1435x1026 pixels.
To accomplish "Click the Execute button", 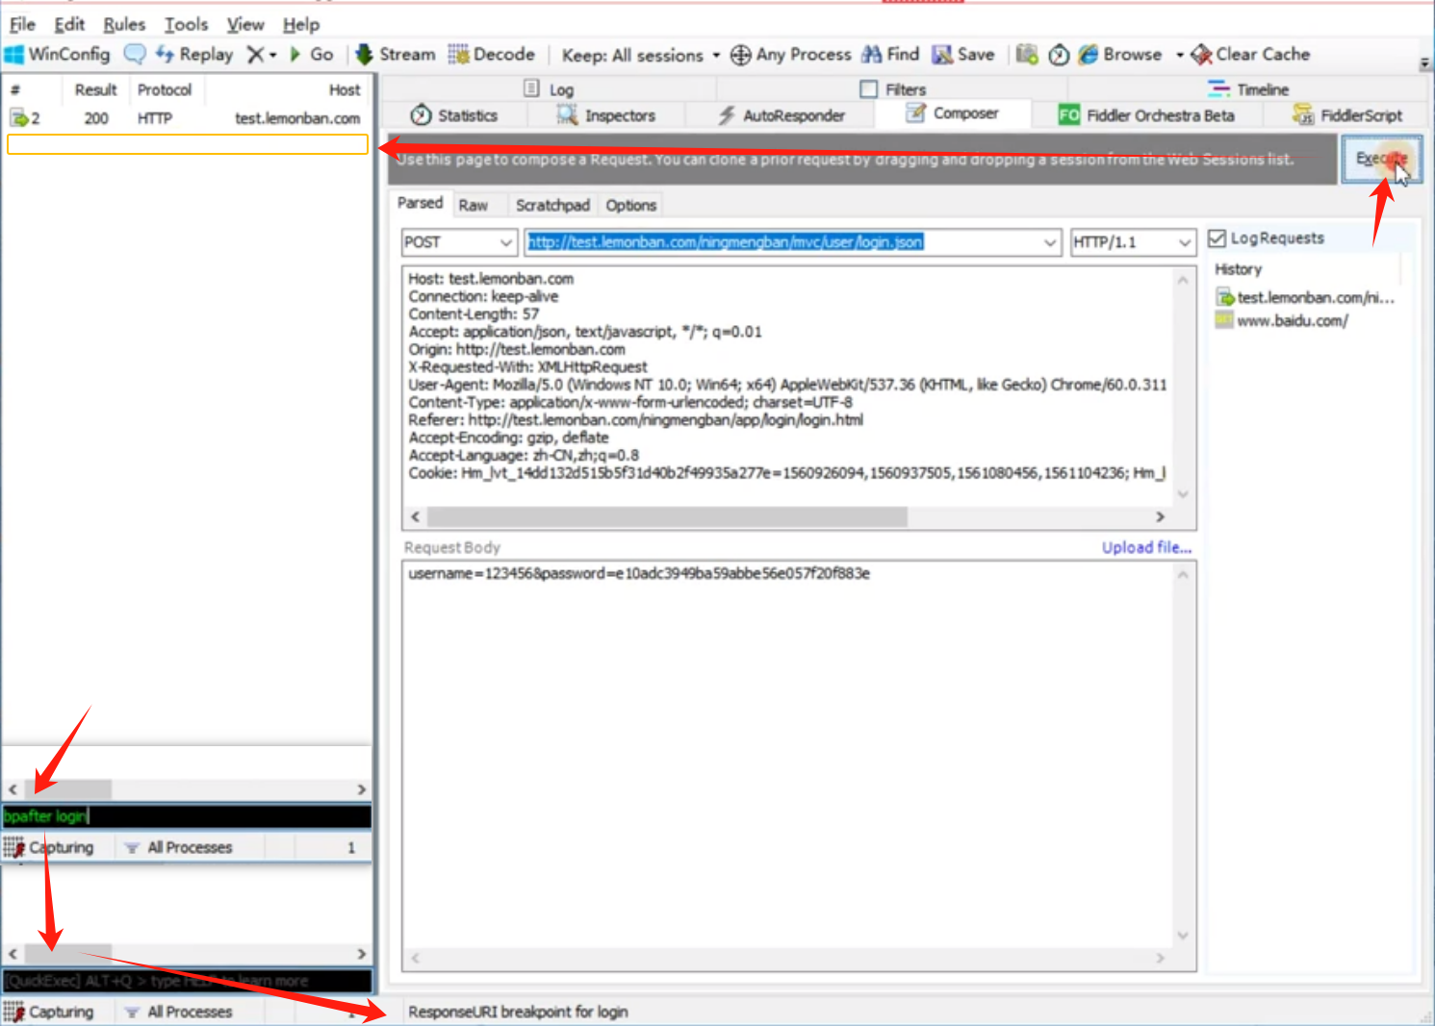I will click(1381, 159).
